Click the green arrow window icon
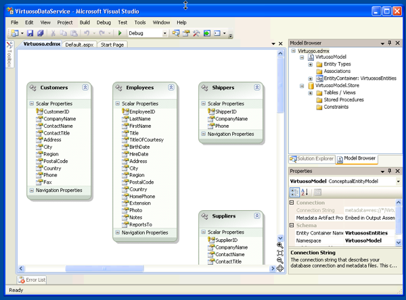Screen dimensions: 406x300 click(207, 33)
